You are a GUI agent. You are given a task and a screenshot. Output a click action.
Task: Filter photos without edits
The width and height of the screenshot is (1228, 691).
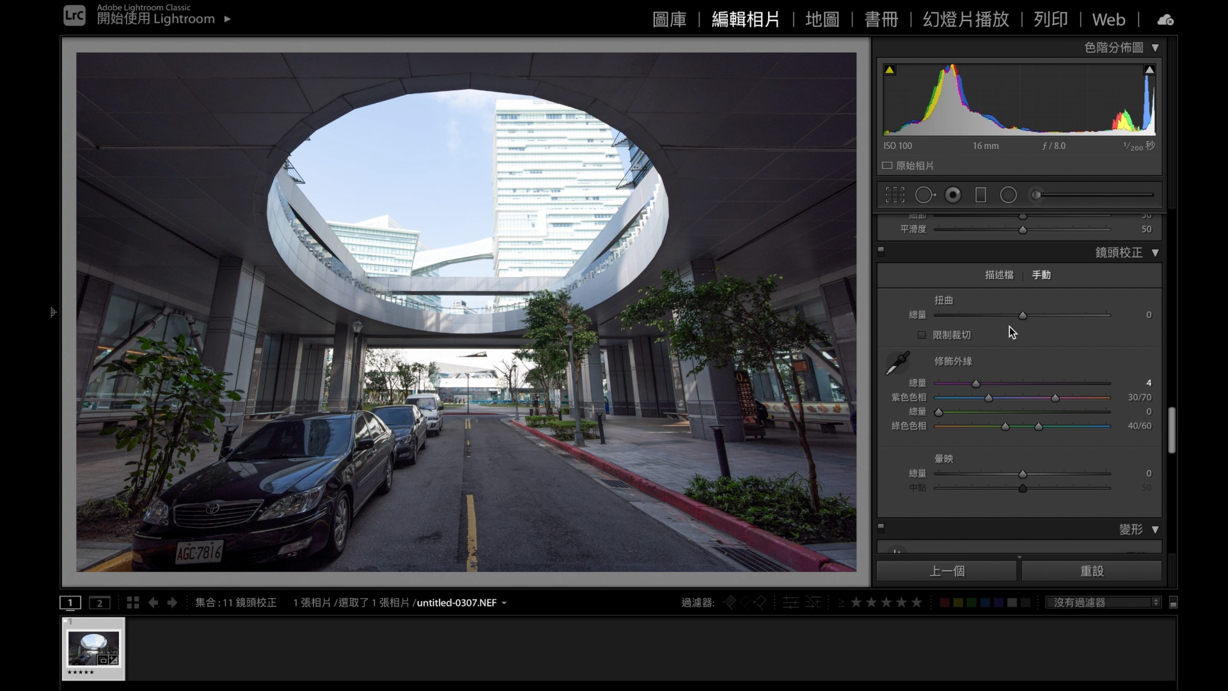tap(813, 603)
